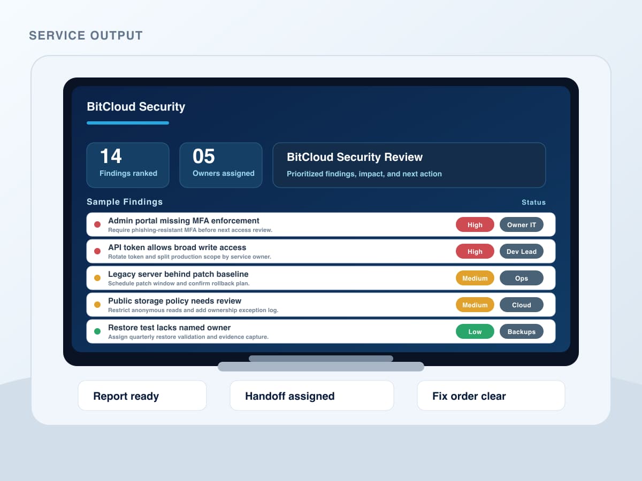Expand the Public storage policy finding row
Image resolution: width=642 pixels, height=481 pixels.
pyautogui.click(x=267, y=305)
